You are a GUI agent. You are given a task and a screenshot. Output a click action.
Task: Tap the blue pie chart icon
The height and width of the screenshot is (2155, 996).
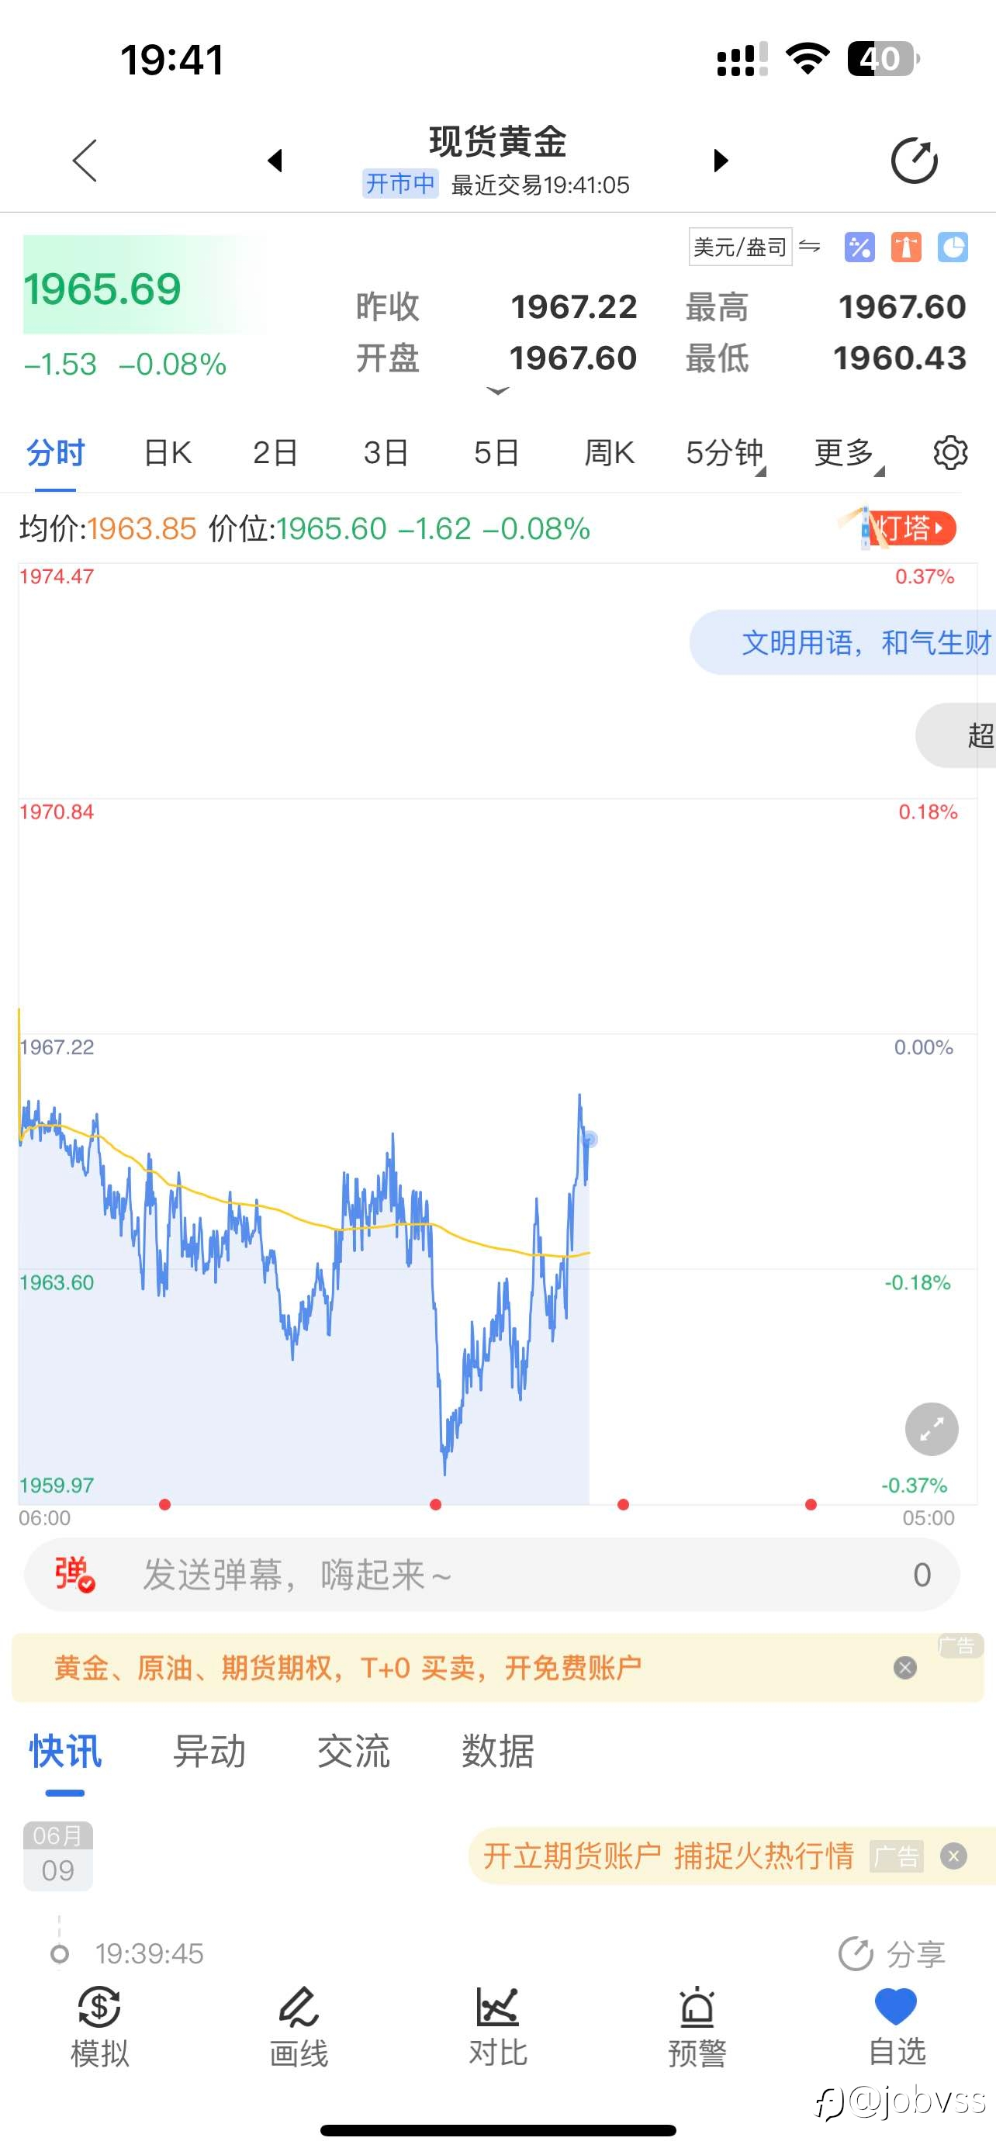[953, 247]
